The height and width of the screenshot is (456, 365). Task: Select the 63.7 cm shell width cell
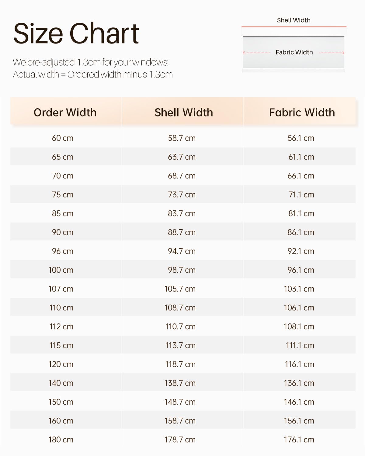[x=182, y=157]
